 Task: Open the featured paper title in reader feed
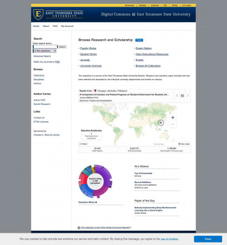coord(124,95)
